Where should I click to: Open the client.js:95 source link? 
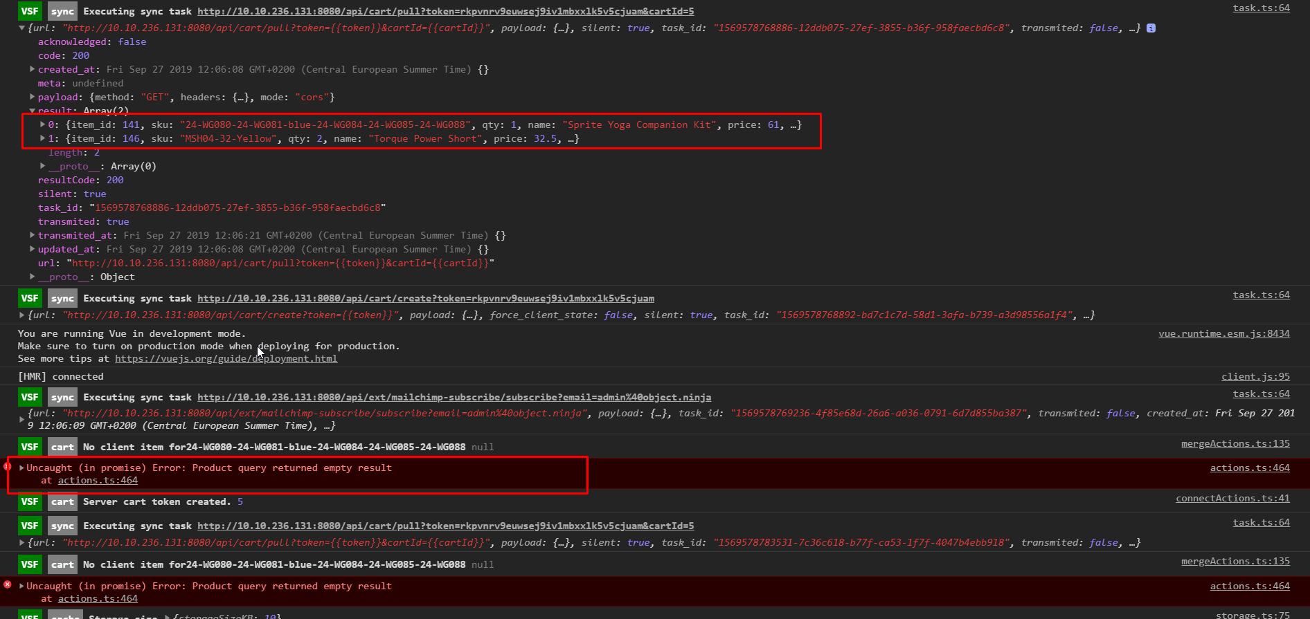(x=1255, y=376)
